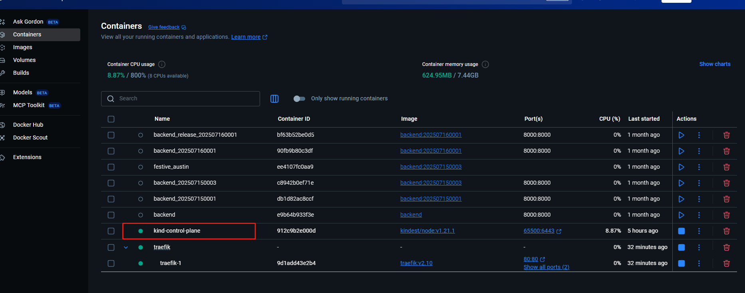Open the kindest/node:v1.21.1 image link
The height and width of the screenshot is (293, 745).
[427, 231]
